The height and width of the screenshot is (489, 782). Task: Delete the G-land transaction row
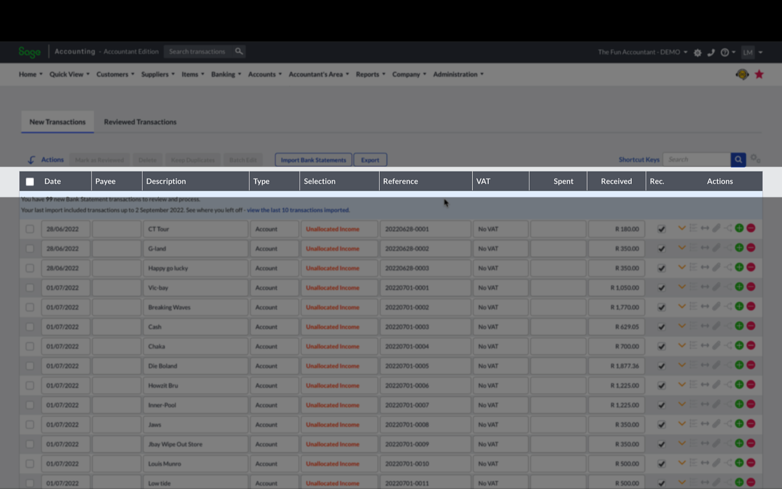point(751,248)
